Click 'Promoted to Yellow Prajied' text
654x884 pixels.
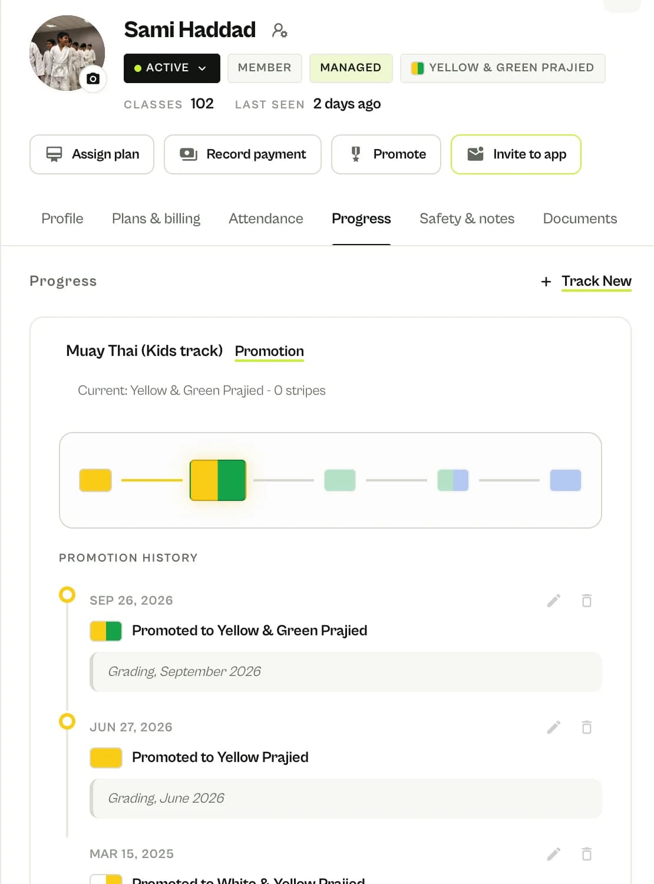pyautogui.click(x=220, y=757)
